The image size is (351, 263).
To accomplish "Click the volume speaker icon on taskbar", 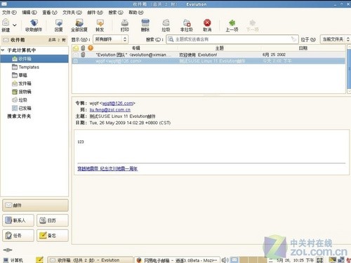I will point(225,260).
